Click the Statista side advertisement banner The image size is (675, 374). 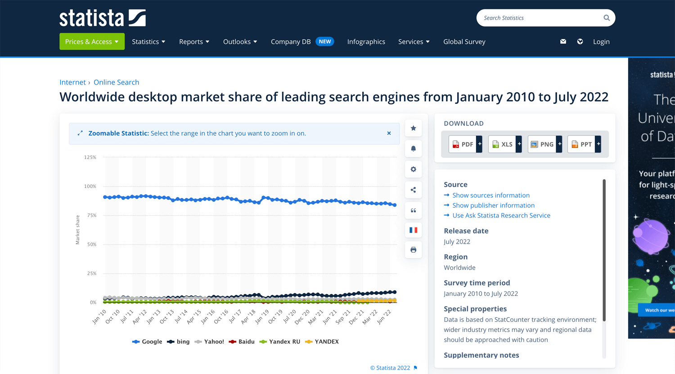click(x=652, y=198)
